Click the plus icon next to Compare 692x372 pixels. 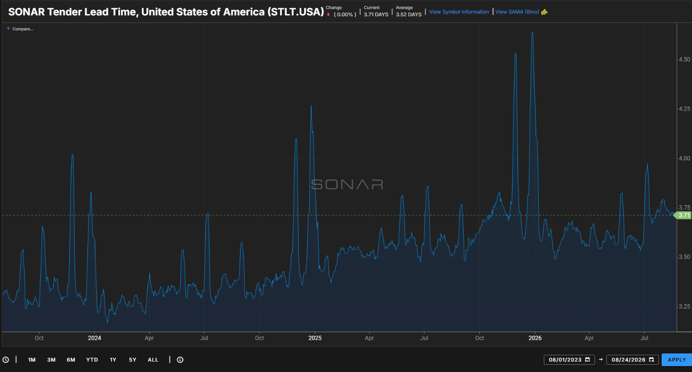[x=8, y=29]
